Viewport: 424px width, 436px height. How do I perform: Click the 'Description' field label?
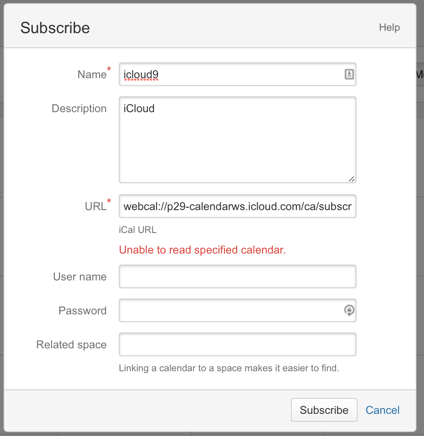(x=79, y=109)
